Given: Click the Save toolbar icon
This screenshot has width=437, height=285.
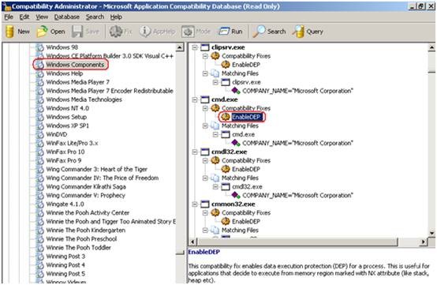Looking at the screenshot, I should pyautogui.click(x=77, y=32).
